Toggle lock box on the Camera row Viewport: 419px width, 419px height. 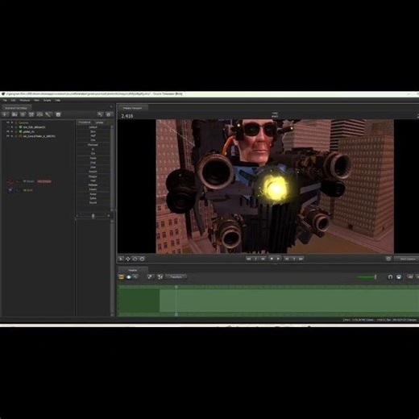[x=16, y=122]
